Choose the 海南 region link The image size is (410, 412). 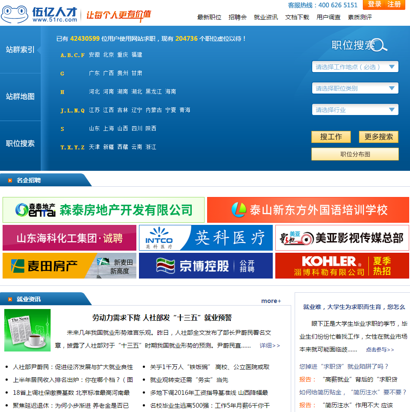tap(171, 91)
